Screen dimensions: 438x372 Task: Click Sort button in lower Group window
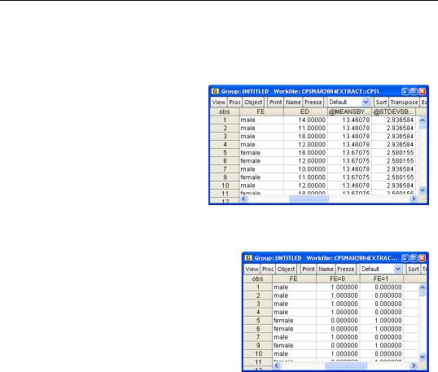click(413, 269)
